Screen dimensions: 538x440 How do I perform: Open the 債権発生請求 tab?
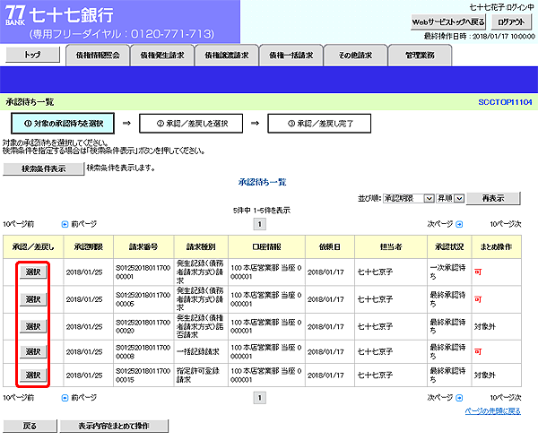(x=162, y=56)
